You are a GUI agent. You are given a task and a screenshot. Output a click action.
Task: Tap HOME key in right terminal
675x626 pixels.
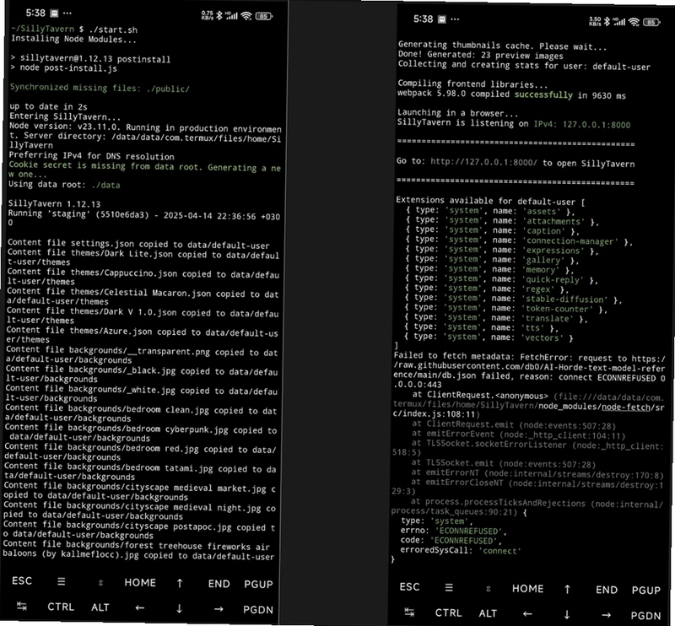[528, 589]
